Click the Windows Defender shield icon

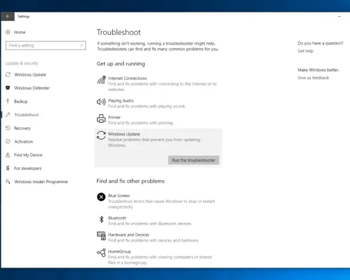pyautogui.click(x=8, y=88)
